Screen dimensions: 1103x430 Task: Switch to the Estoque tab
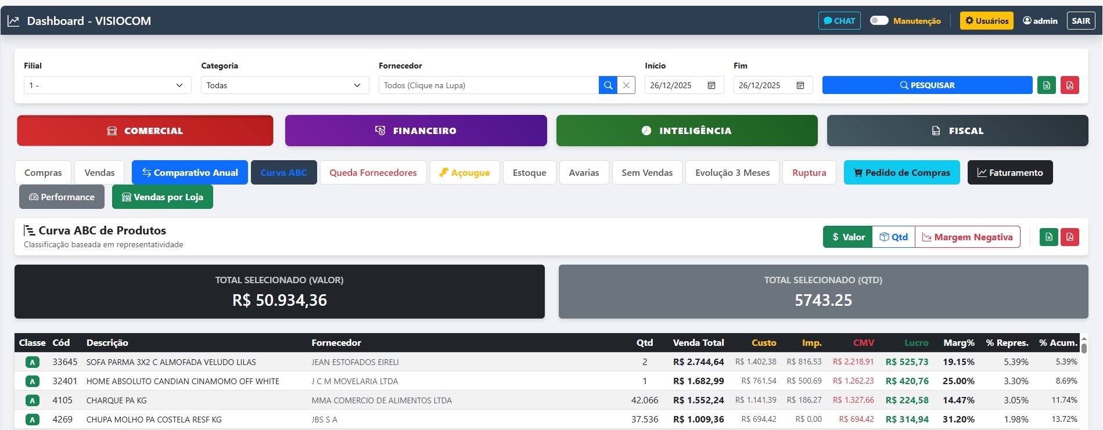click(x=529, y=173)
